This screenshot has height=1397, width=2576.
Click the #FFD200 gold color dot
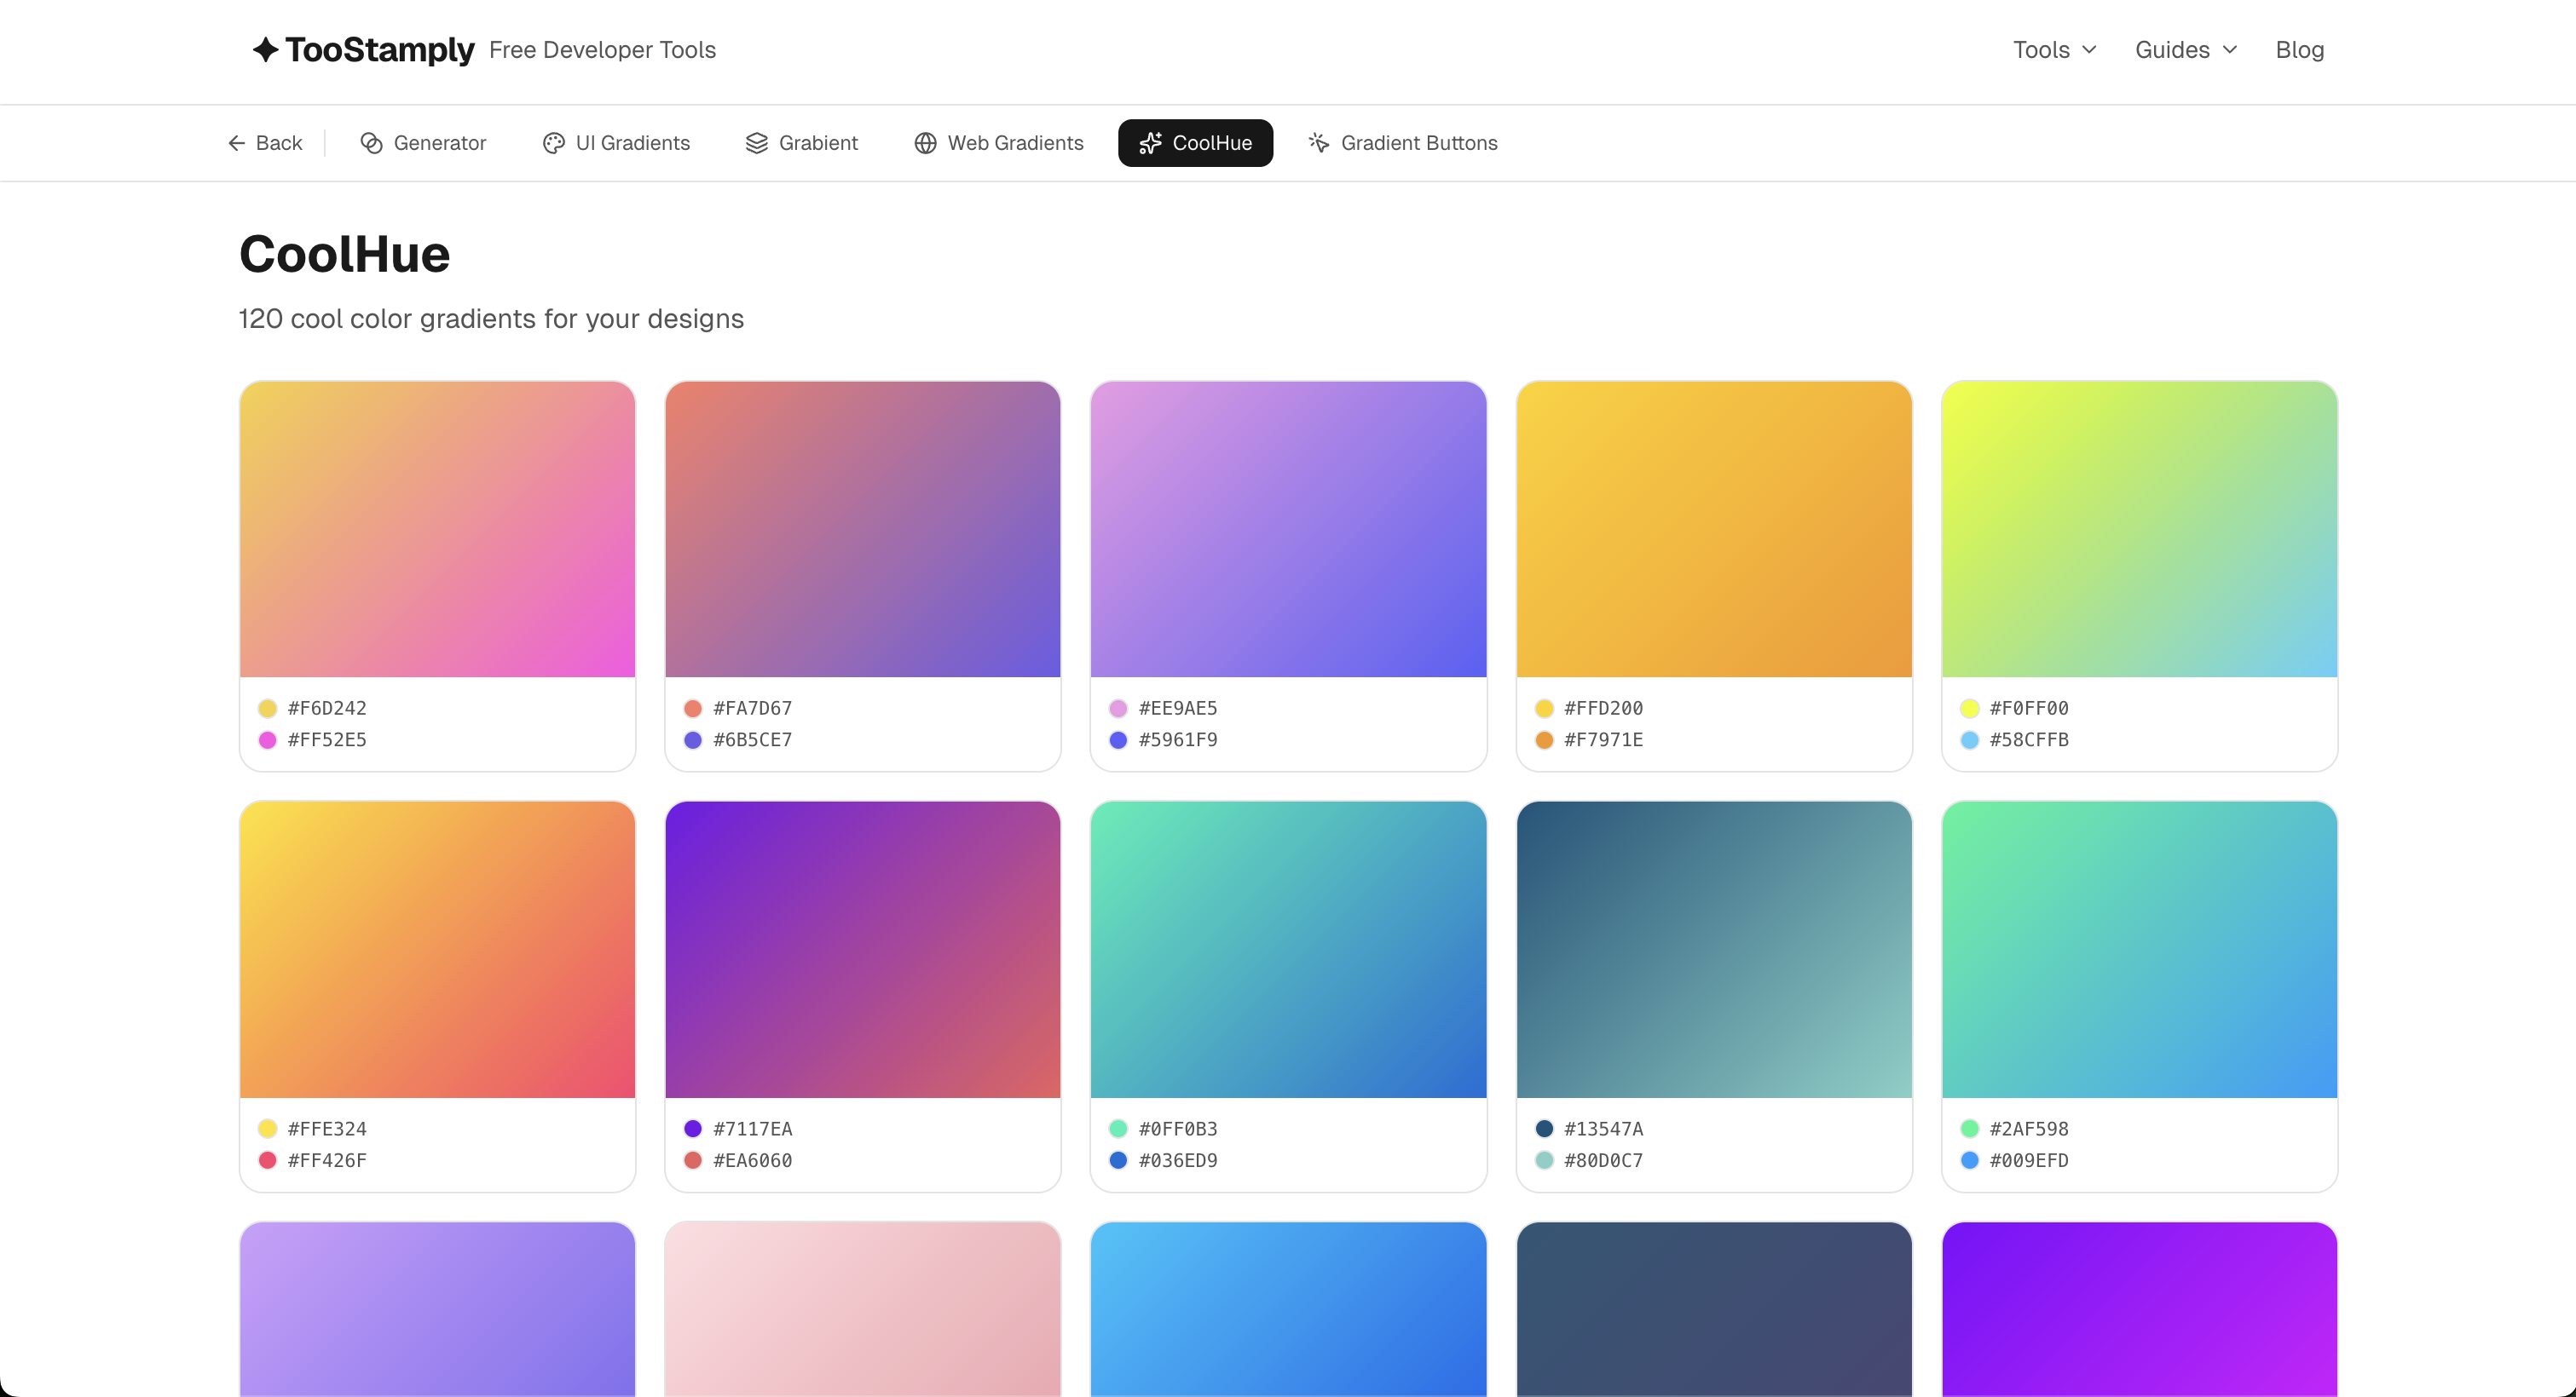click(1544, 709)
